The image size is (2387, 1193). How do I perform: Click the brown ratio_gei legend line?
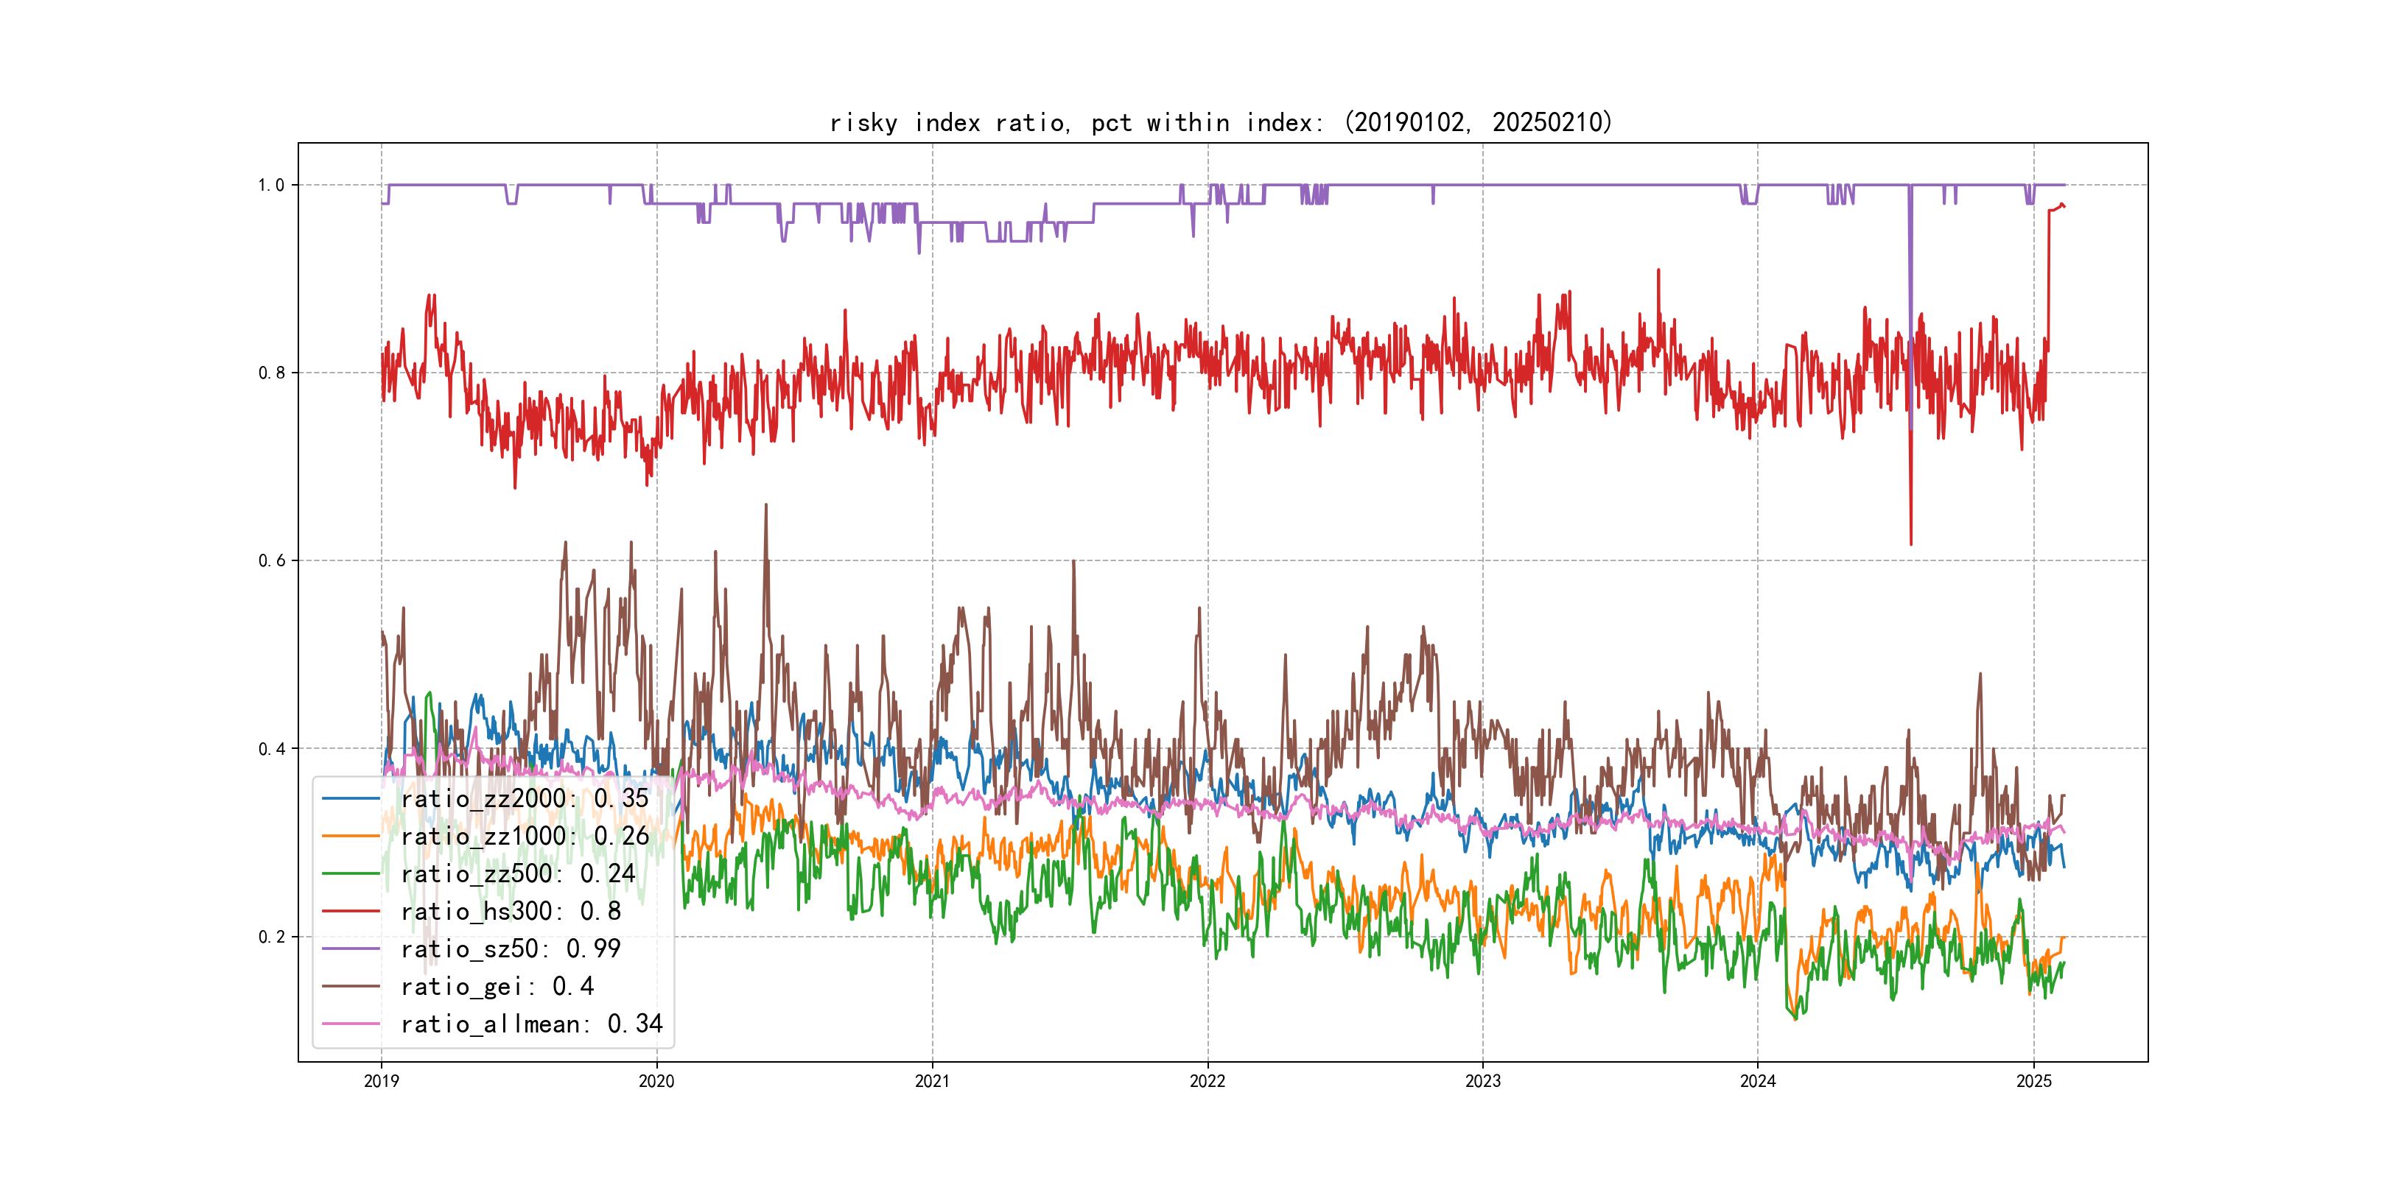point(350,987)
